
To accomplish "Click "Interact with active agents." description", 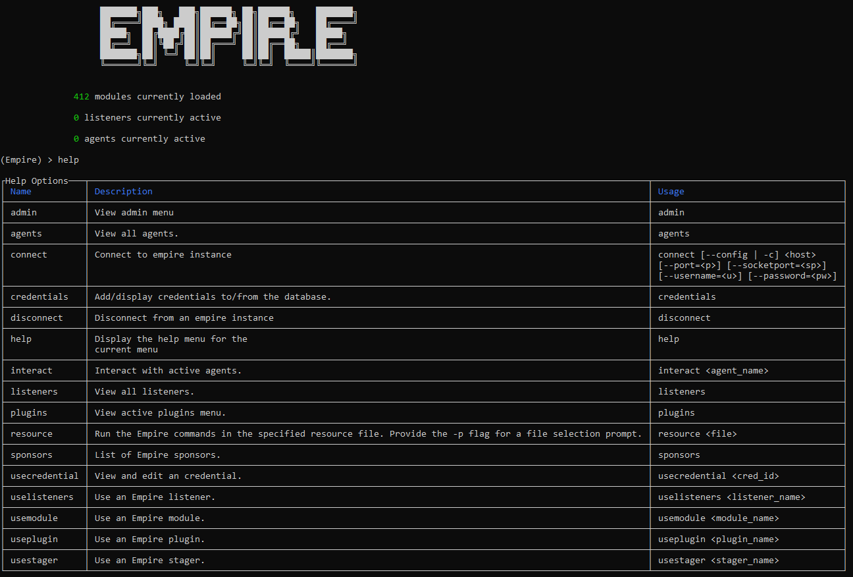I will click(x=168, y=371).
